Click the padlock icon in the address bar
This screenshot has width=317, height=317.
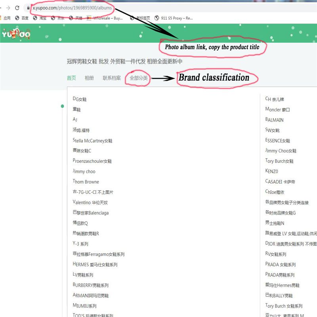pos(28,8)
